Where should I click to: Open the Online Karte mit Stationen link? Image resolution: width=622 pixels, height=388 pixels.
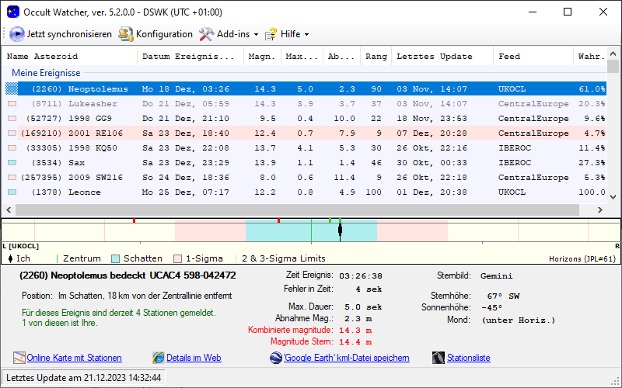pos(74,358)
